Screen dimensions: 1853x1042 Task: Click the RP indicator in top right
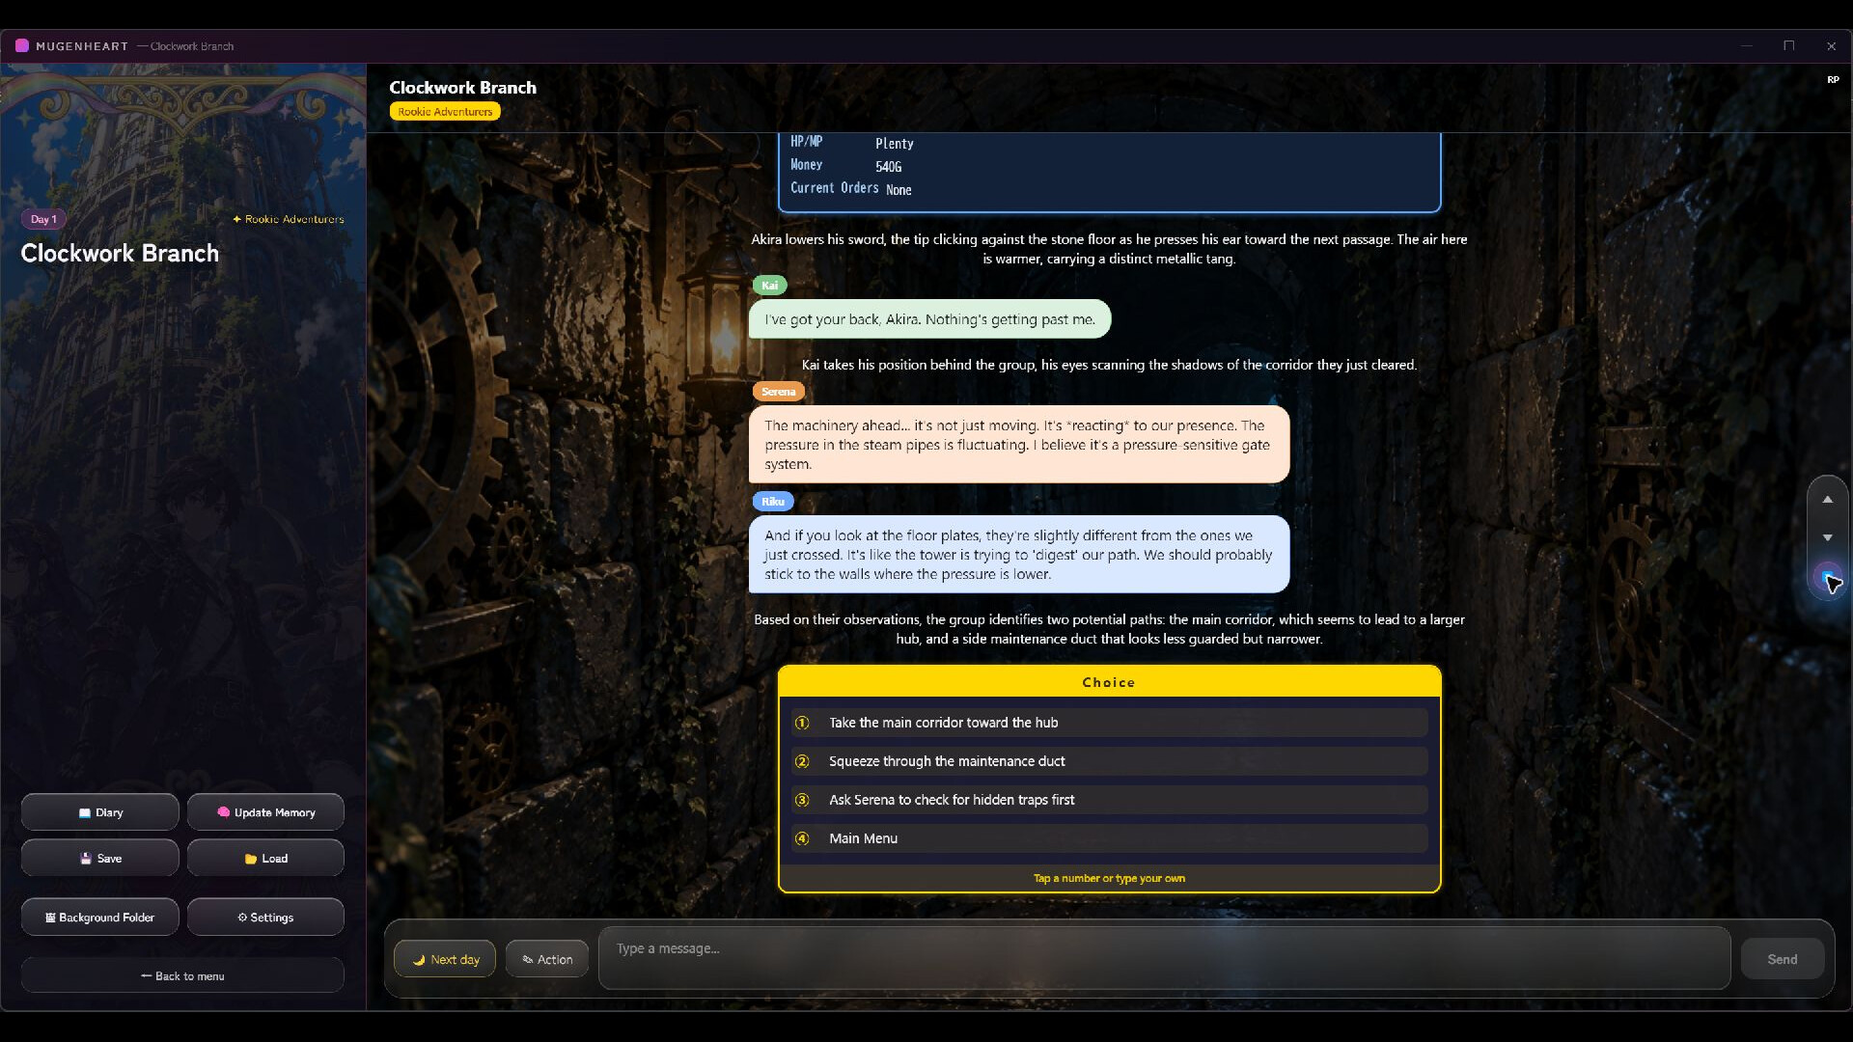(x=1833, y=80)
